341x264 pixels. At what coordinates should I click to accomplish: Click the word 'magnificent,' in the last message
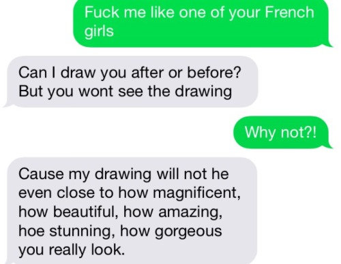coord(196,193)
